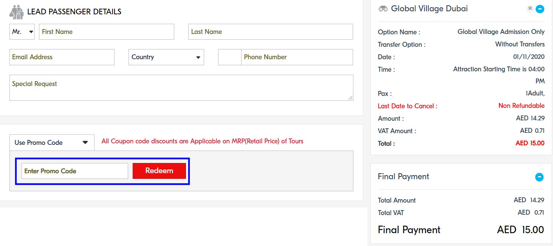This screenshot has width=553, height=246.
Task: Click the red Non Refundable text
Action: click(521, 106)
